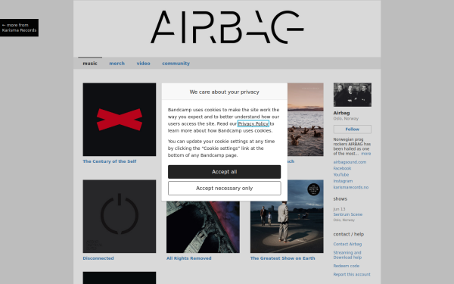The width and height of the screenshot is (454, 284).
Task: Choose Accept necessary only
Action: (225, 189)
